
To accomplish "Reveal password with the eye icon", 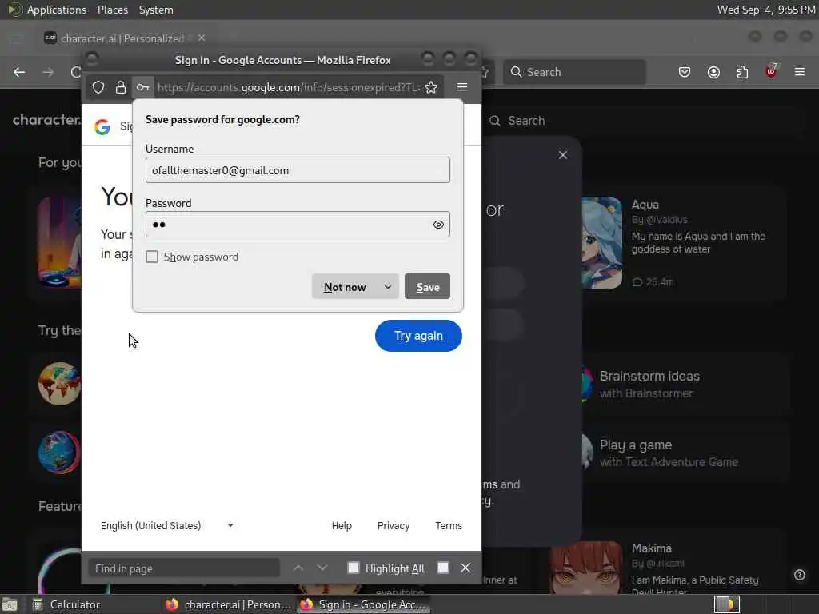I will (x=438, y=225).
